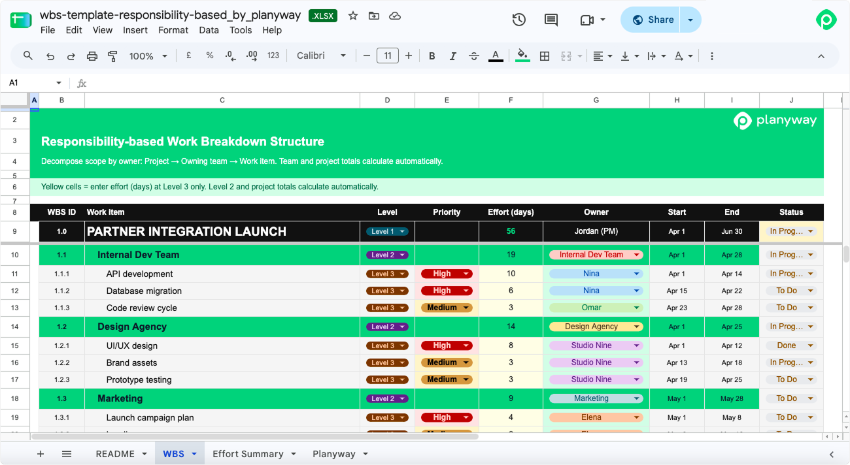Screen dimensions: 850x465
Task: Click the Print icon
Action: tap(92, 56)
